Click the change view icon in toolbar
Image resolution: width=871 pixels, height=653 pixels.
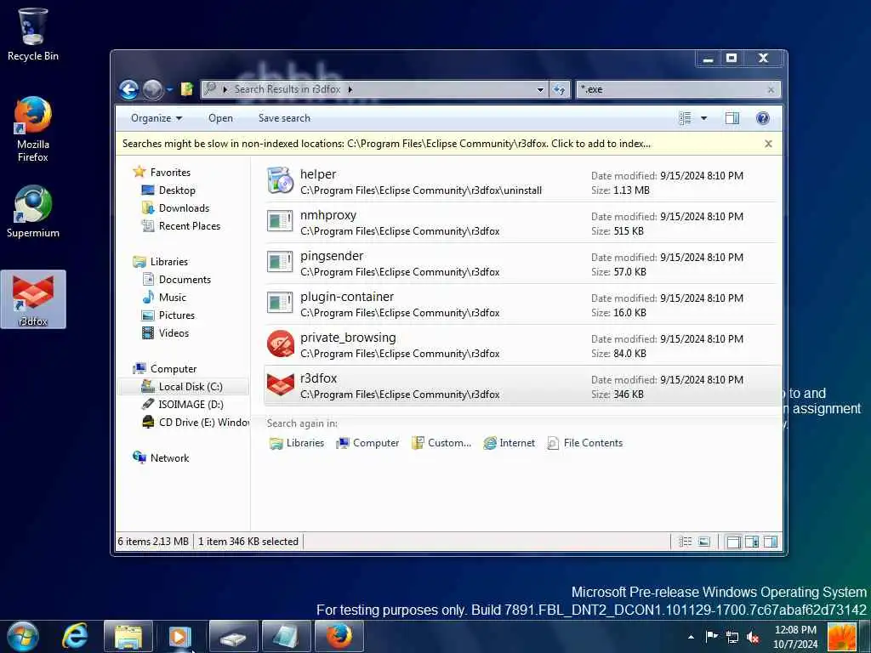pyautogui.click(x=685, y=118)
